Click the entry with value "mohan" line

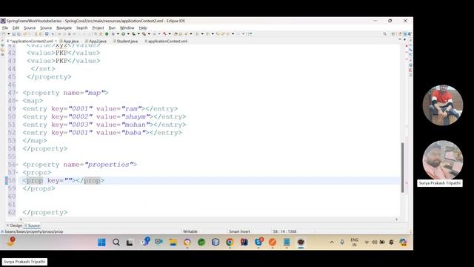[x=104, y=125]
